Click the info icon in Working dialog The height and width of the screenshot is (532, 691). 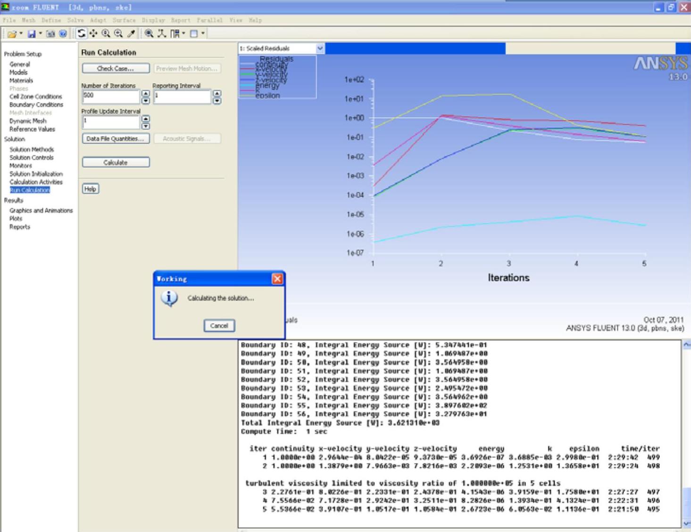pyautogui.click(x=169, y=298)
